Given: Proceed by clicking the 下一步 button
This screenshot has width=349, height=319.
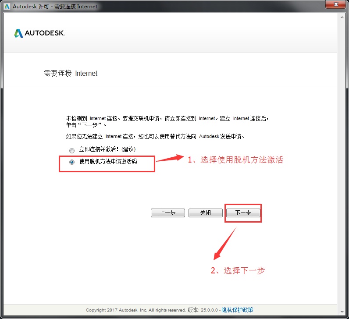Looking at the screenshot, I should [243, 213].
